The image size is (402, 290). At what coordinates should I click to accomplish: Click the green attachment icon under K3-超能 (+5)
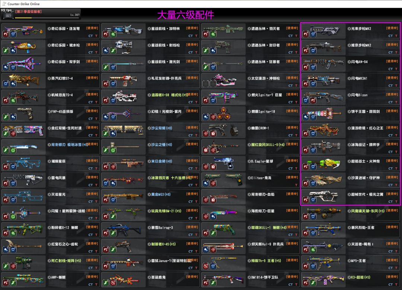coord(313,283)
